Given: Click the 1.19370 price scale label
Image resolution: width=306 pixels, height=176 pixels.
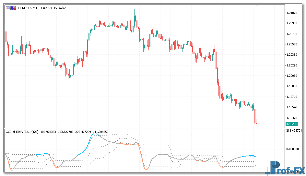Looking at the screenshot, I should 292,118.
